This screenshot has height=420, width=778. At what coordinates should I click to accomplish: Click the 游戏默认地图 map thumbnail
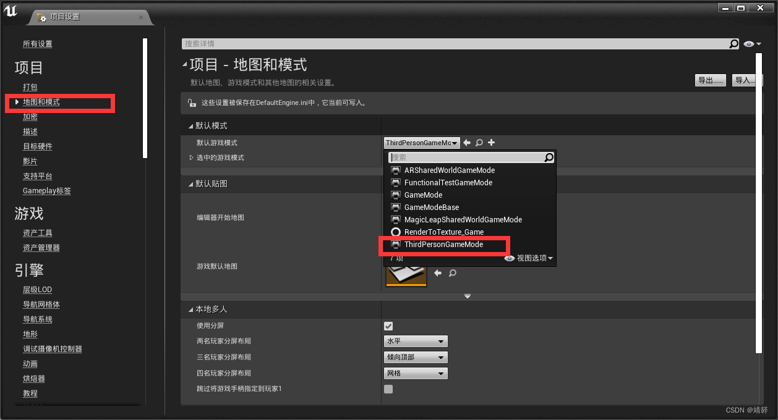[x=406, y=276]
